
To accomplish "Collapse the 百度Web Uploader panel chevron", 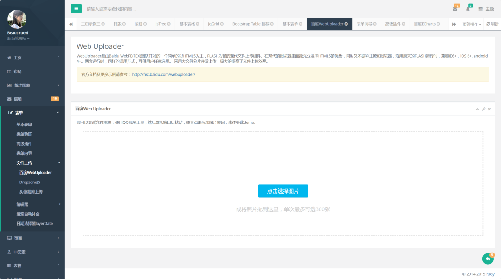I will coord(477,109).
